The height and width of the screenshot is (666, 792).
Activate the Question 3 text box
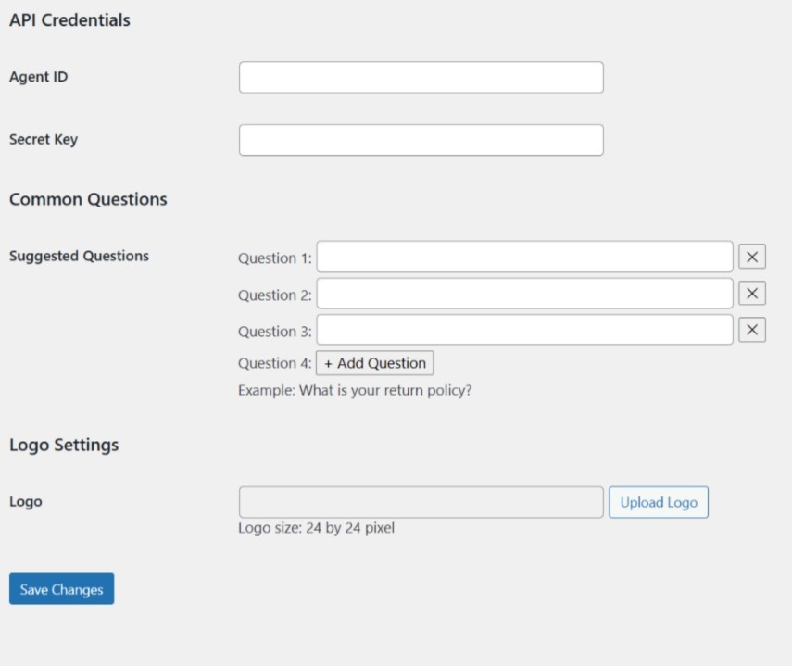coord(525,330)
